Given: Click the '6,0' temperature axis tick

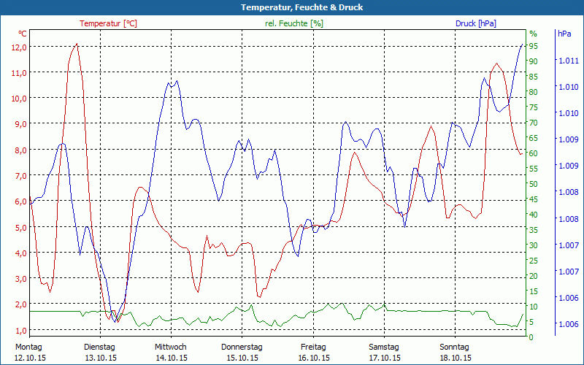Looking at the screenshot, I should [x=20, y=201].
